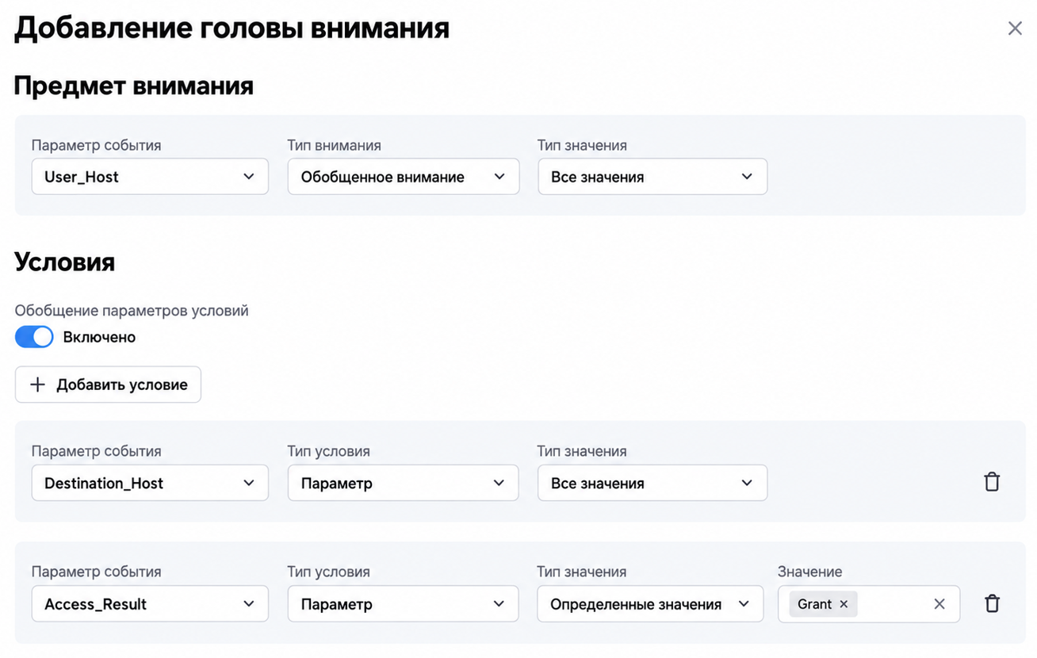Click the Значение field label
The image size is (1037, 658).
tap(809, 572)
